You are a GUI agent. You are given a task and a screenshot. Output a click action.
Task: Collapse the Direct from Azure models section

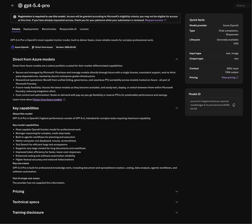(177, 59)
